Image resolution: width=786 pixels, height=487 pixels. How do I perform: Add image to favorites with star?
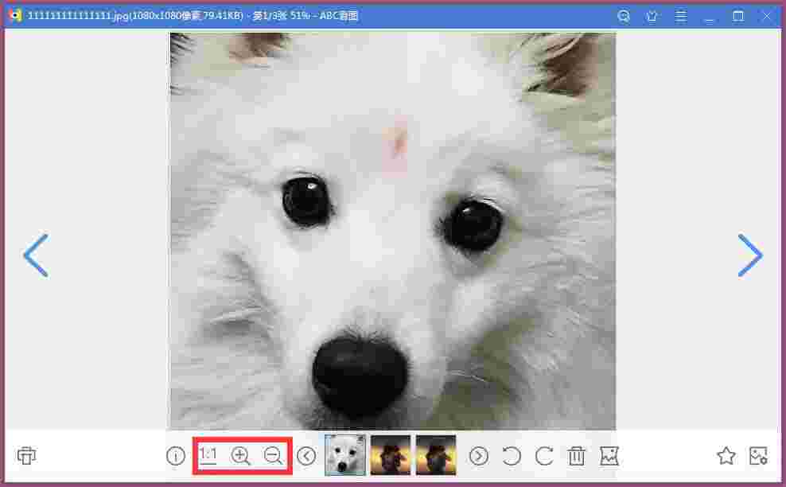[x=726, y=456]
